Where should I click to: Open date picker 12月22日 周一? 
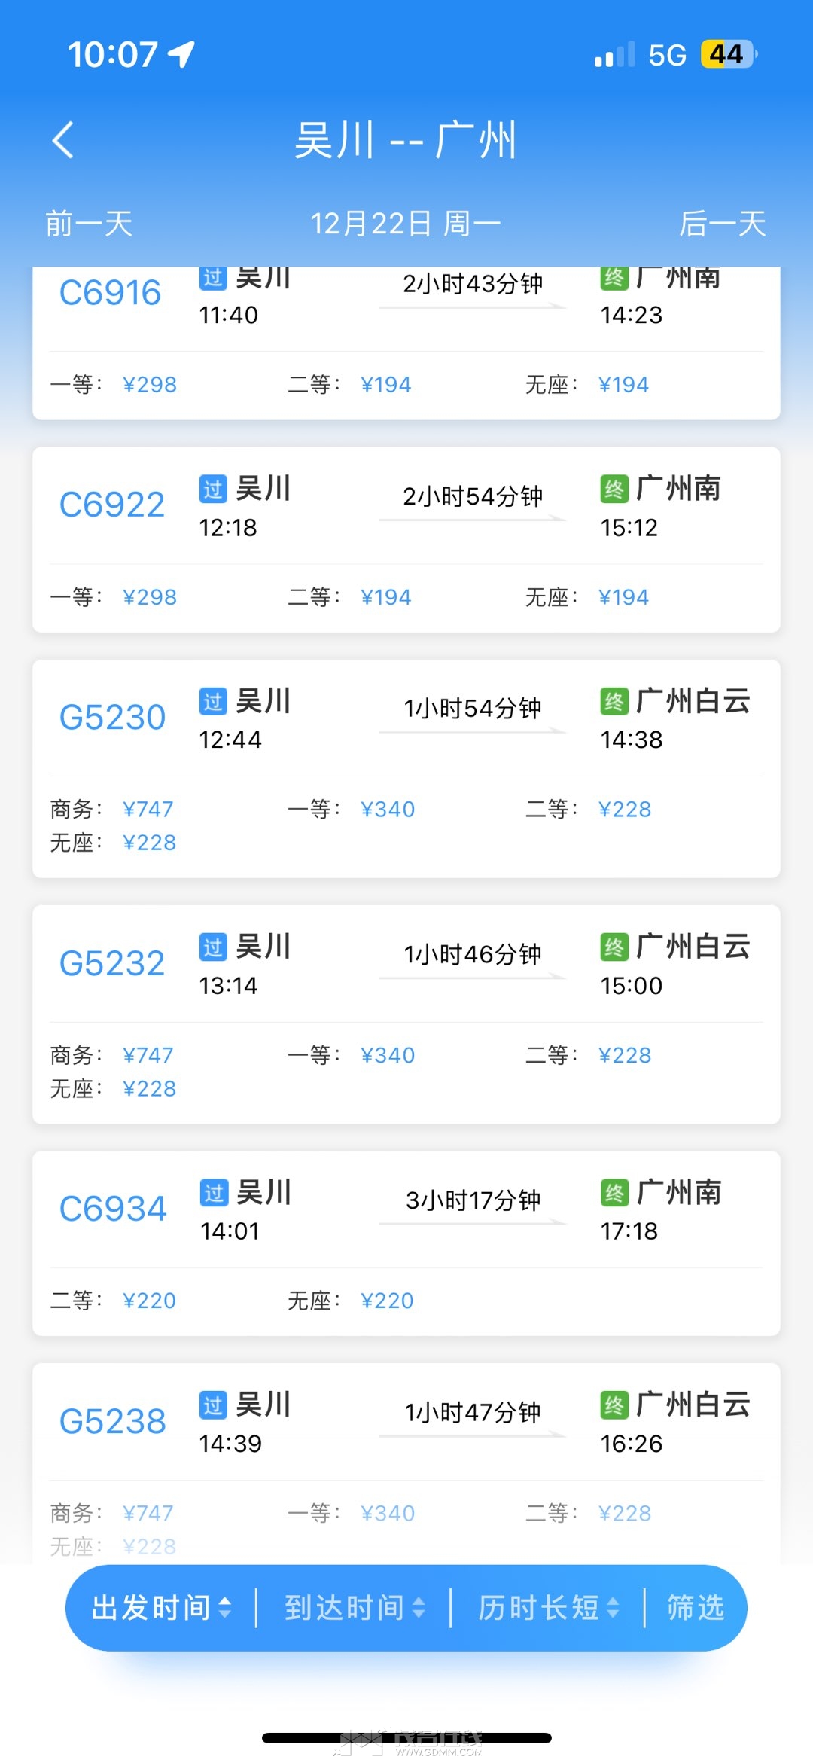point(406,224)
